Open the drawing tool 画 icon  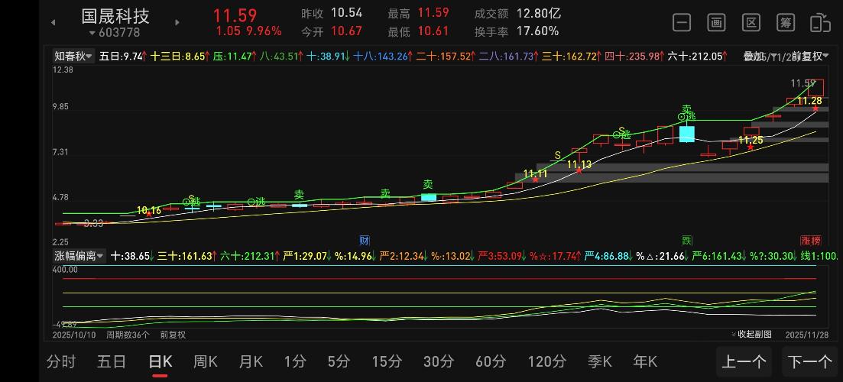[716, 23]
